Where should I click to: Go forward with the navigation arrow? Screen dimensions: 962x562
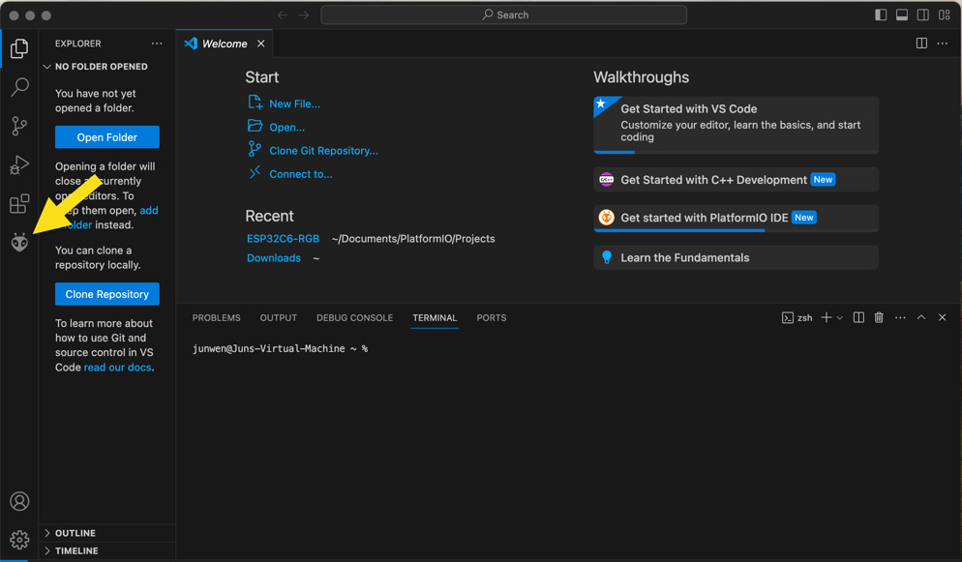[304, 15]
